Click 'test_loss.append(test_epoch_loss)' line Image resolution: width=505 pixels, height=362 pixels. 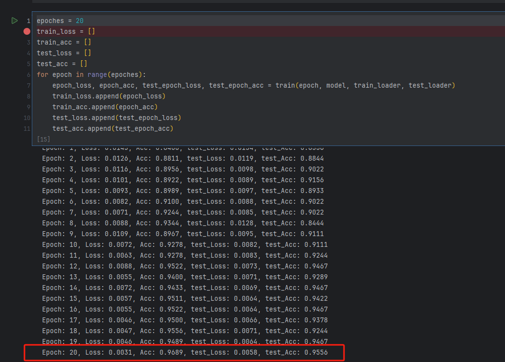point(116,118)
